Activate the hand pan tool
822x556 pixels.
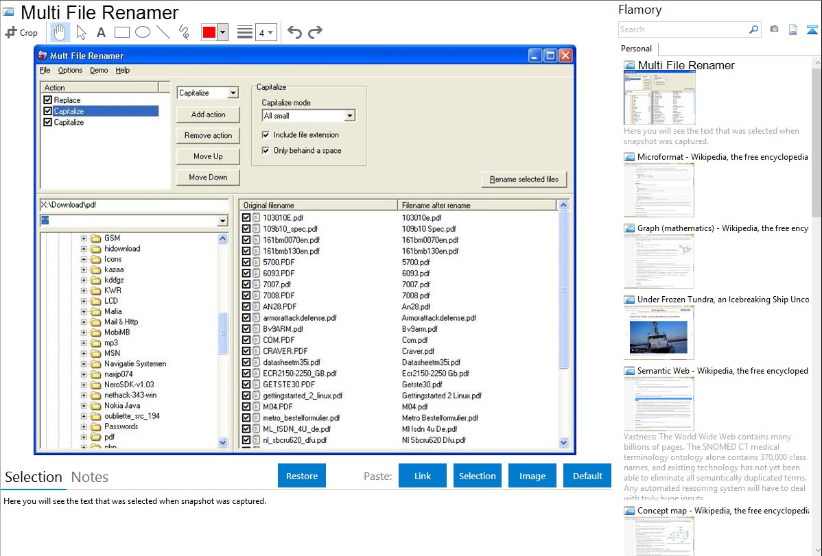tap(60, 32)
